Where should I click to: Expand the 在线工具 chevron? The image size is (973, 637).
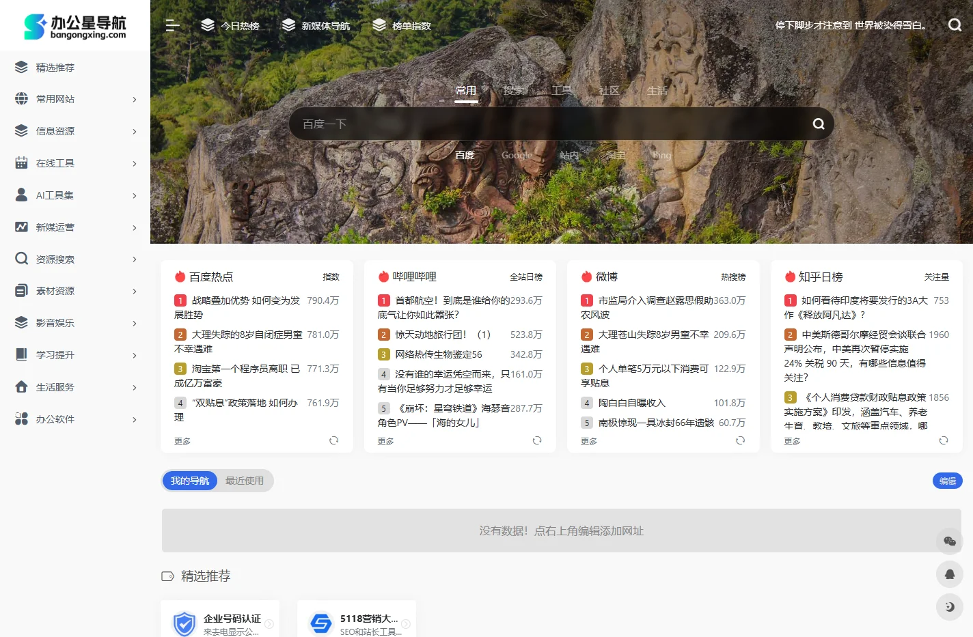(134, 163)
